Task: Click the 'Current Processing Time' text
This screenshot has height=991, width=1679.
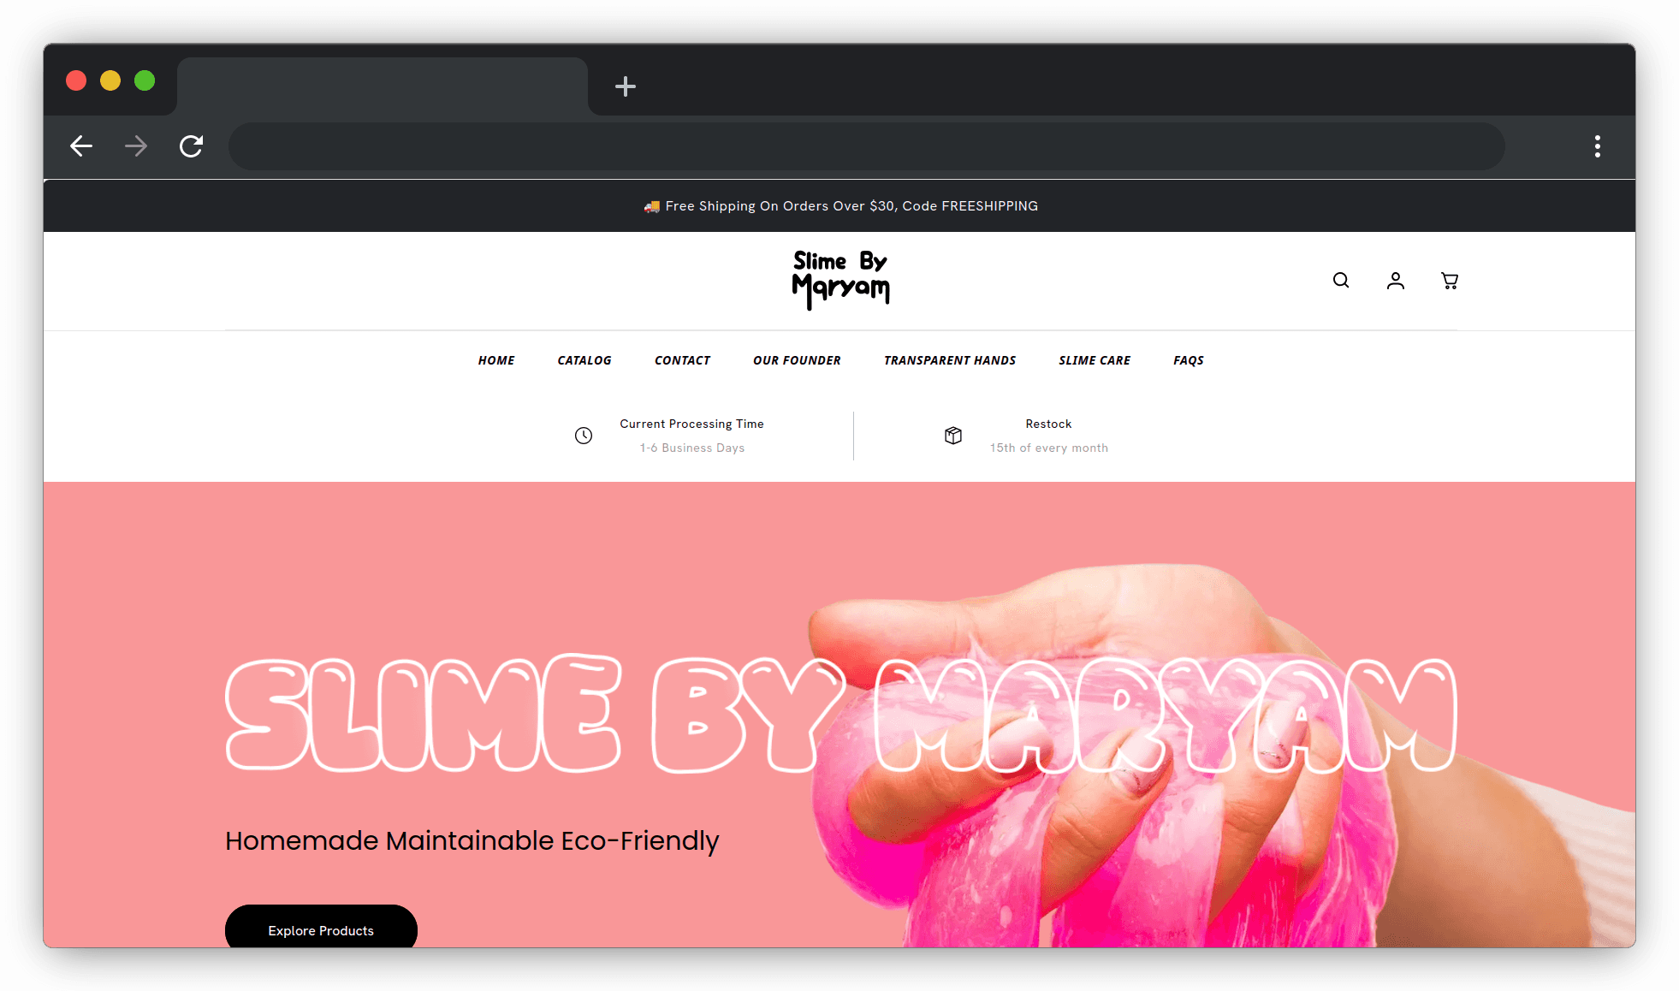Action: (691, 424)
